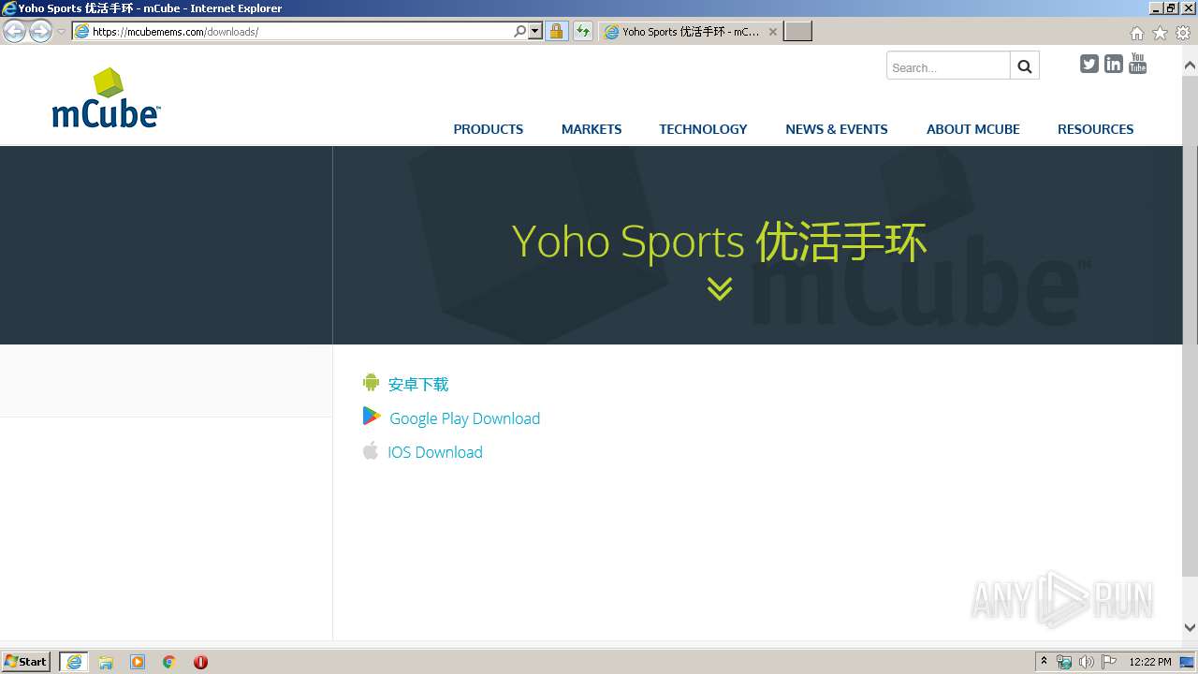
Task: Open the PRODUCTS menu
Action: point(489,129)
